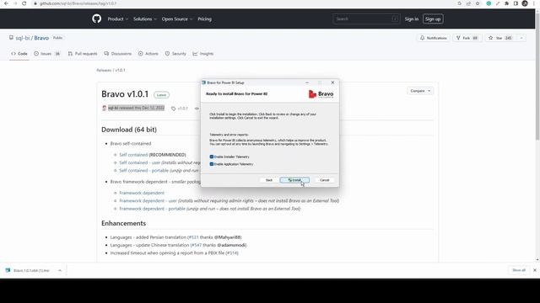Expand the Product menu

[x=118, y=19]
